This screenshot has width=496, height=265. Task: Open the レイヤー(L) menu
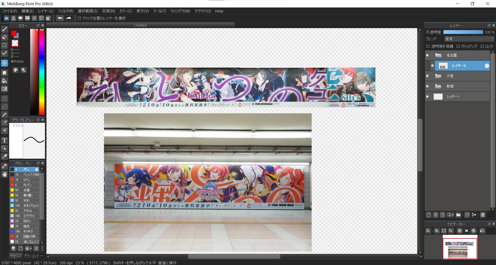point(46,11)
